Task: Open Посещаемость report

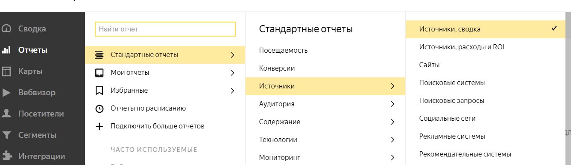Action: point(283,50)
